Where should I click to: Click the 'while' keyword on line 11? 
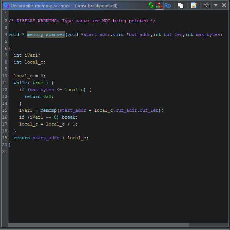[x=20, y=83]
